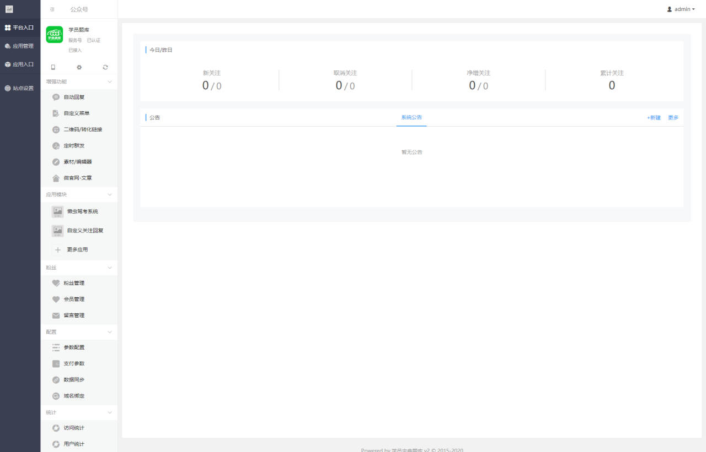706x452 pixels.
Task: Click the 学员题库 account name
Action: click(79, 30)
